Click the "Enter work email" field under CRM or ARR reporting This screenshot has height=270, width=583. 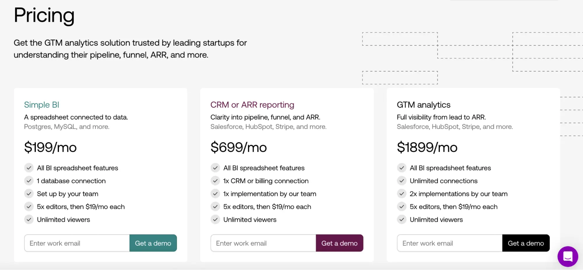click(x=263, y=243)
